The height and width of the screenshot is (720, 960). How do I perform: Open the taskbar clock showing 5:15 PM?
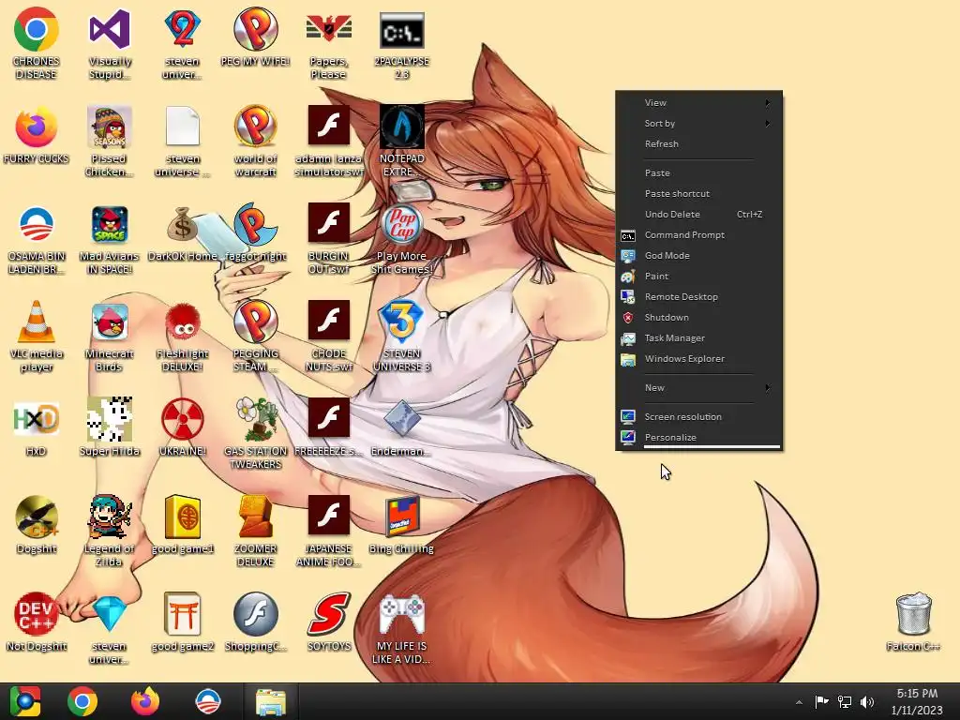click(x=917, y=701)
